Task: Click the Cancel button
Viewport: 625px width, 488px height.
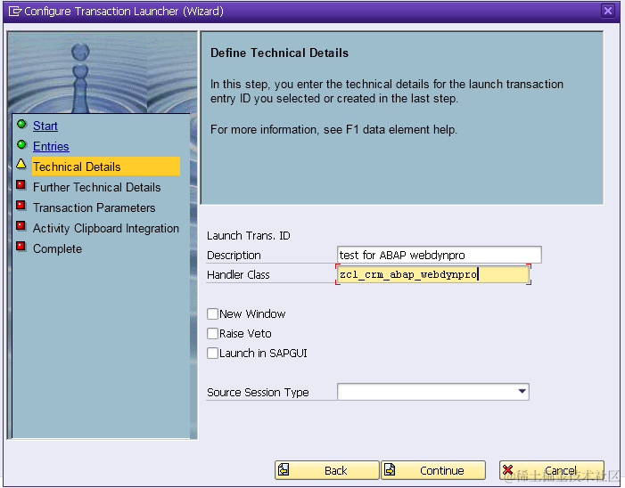Action: pyautogui.click(x=552, y=470)
